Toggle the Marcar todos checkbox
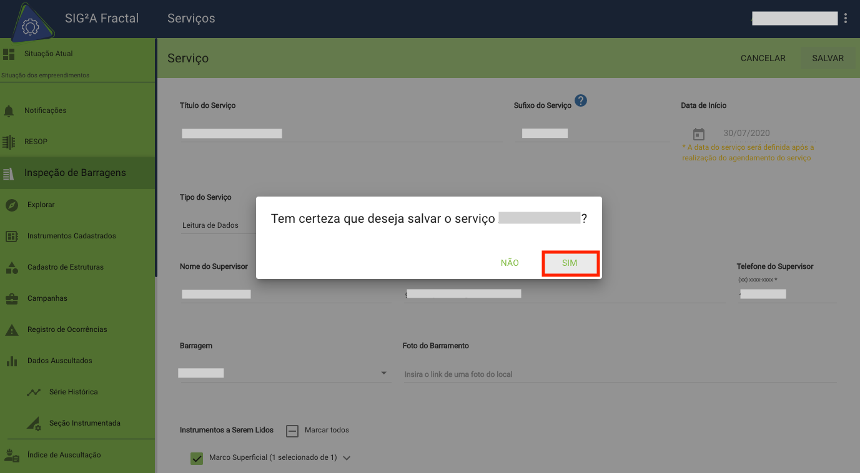Viewport: 860px width, 473px height. (x=292, y=431)
